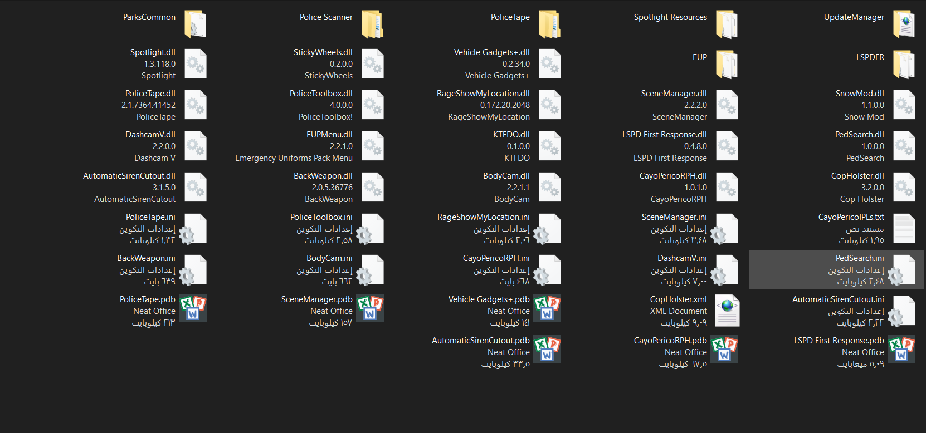Select the CayoPericoIPLs.txt text document icon
Image resolution: width=926 pixels, height=433 pixels.
(904, 228)
